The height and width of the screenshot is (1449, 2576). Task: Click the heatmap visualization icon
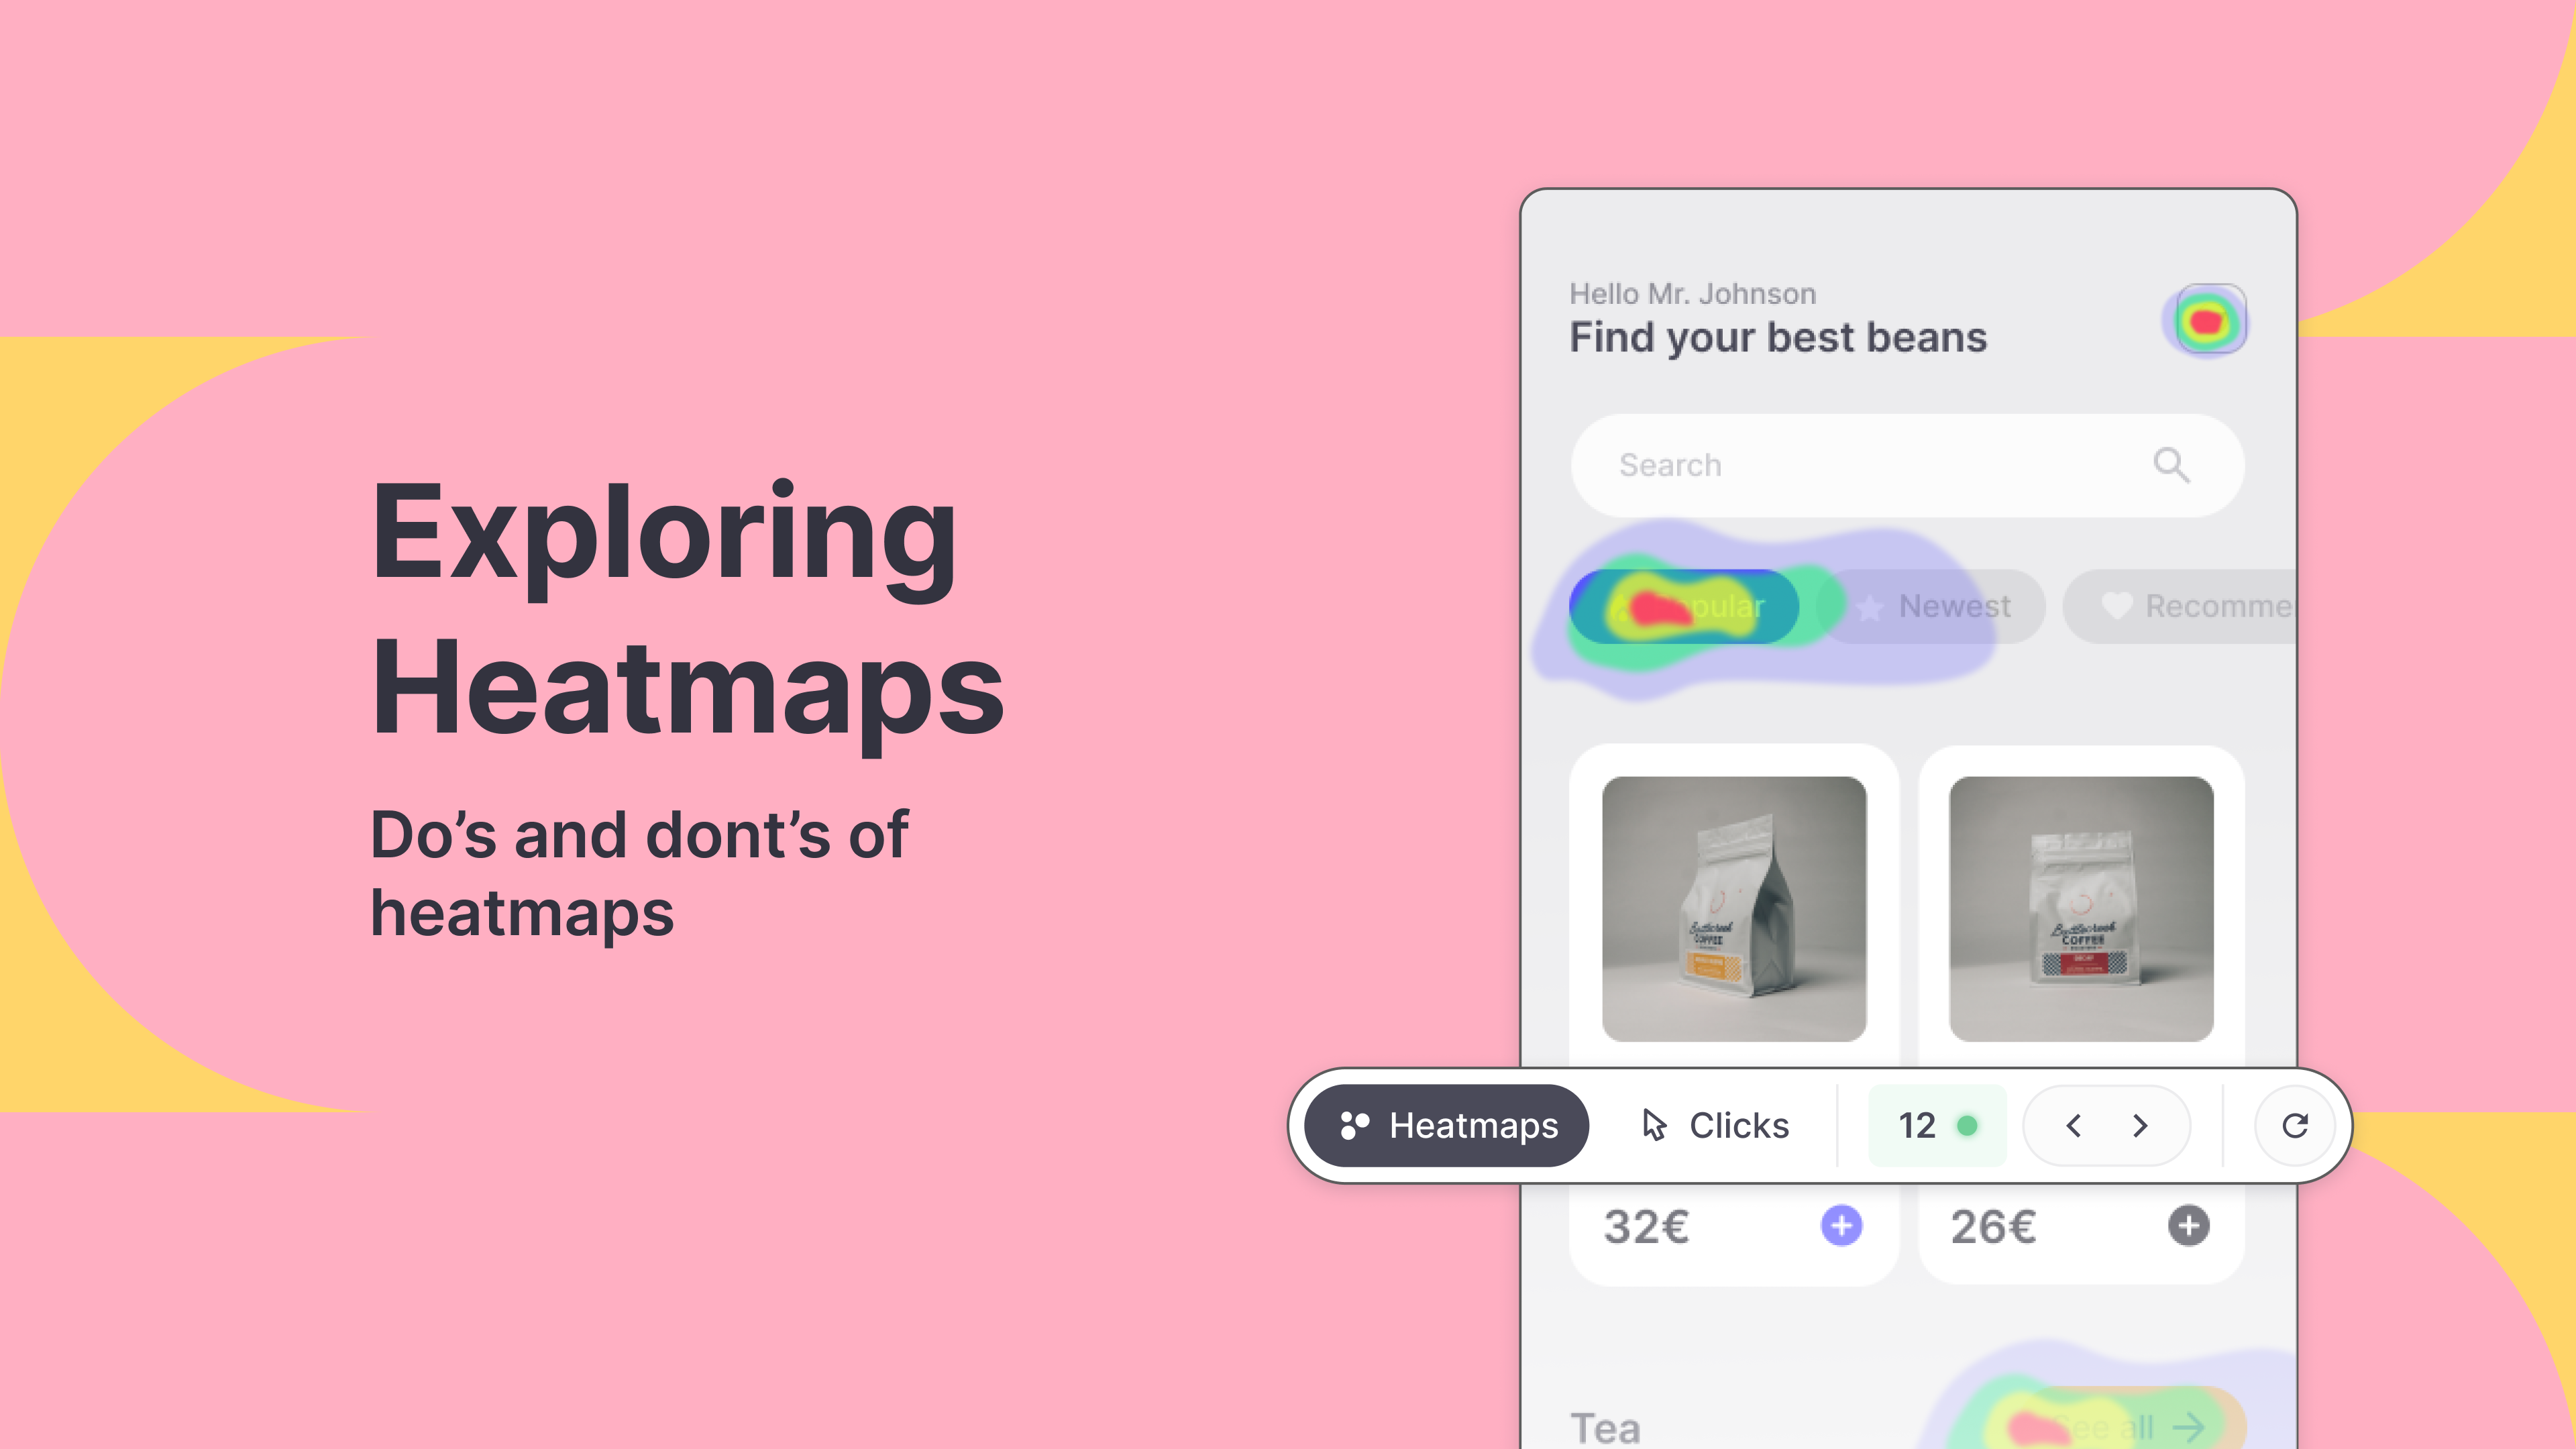pos(1354,1125)
